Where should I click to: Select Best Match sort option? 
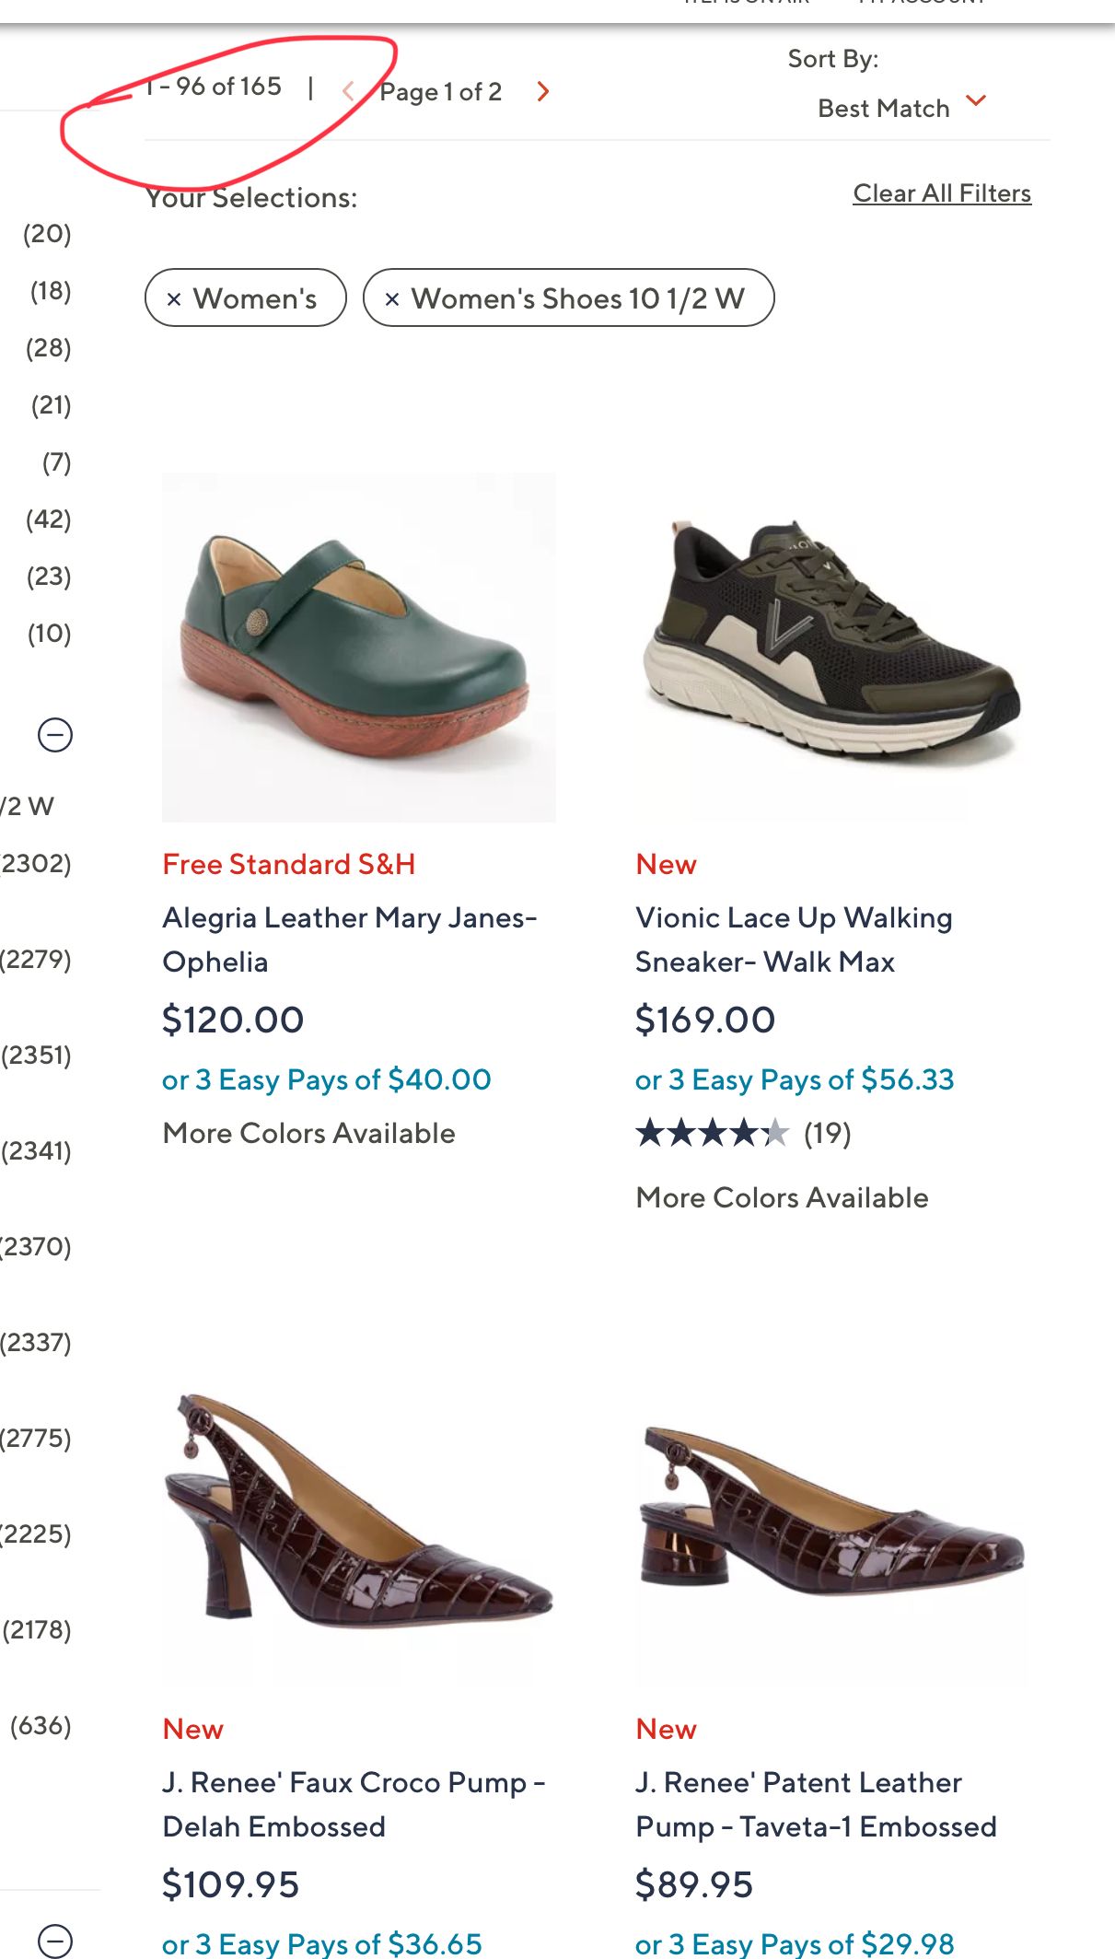click(883, 109)
